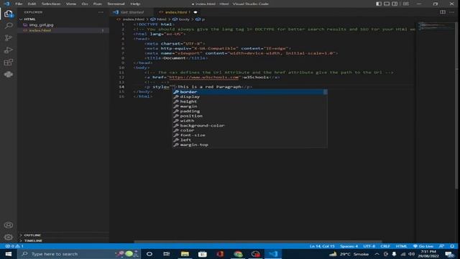The height and width of the screenshot is (259, 460).
Task: Click the notifications bell in status bar
Action: pyautogui.click(x=452, y=246)
